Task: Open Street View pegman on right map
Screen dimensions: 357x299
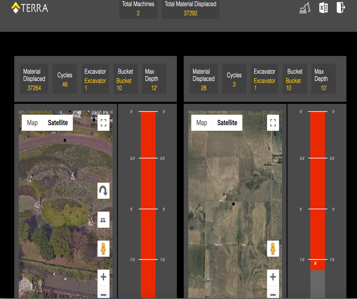Action: coord(273,249)
